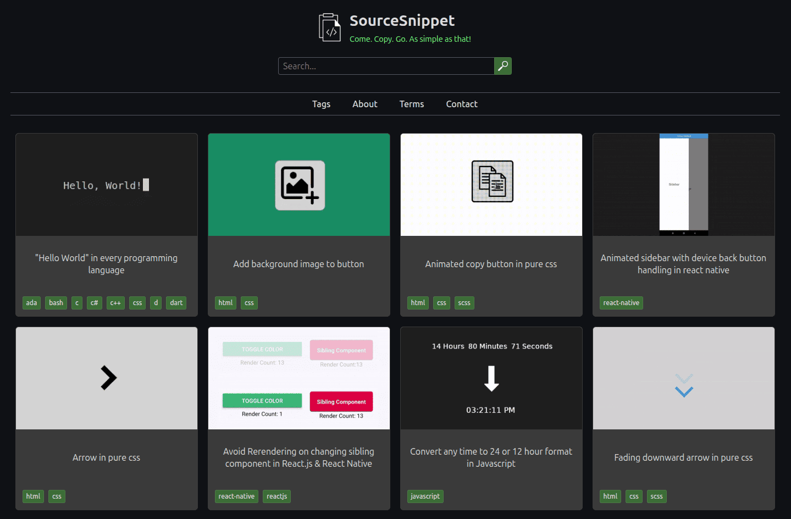Open the Contact page link

tap(461, 104)
